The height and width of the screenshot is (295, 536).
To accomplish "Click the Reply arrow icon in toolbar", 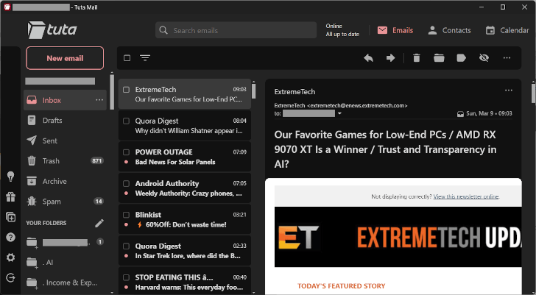I will point(368,58).
